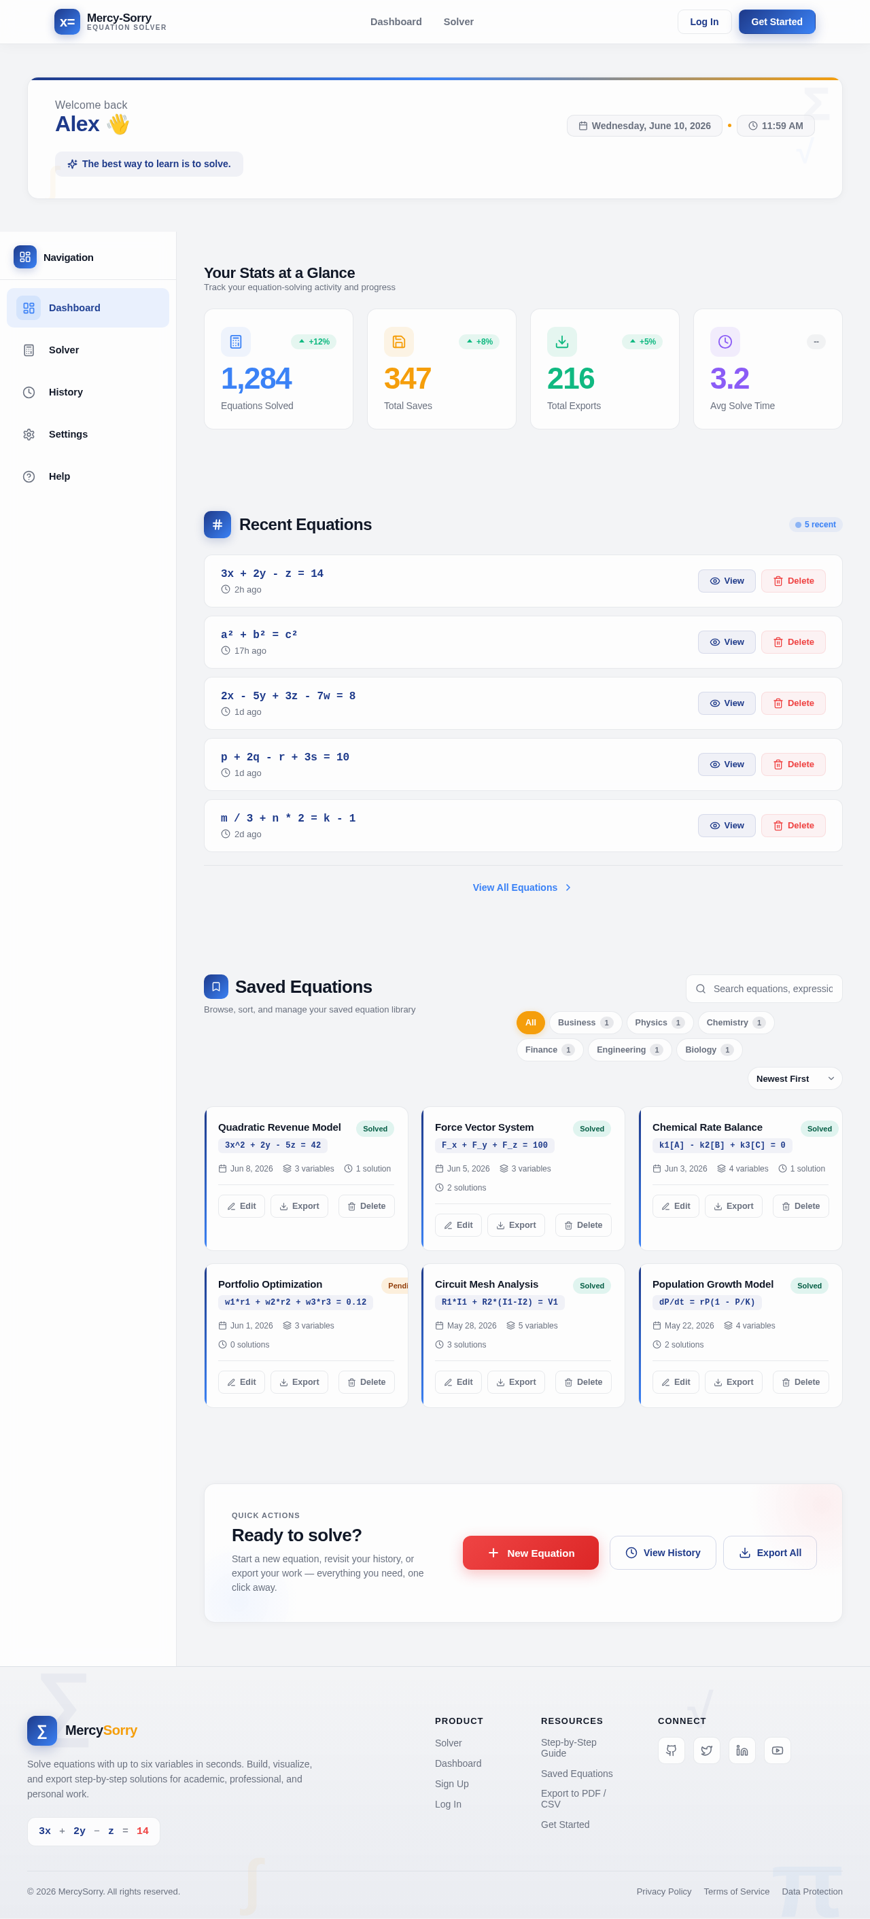Open Sign Up footer link
870x1919 pixels.
[x=451, y=1783]
